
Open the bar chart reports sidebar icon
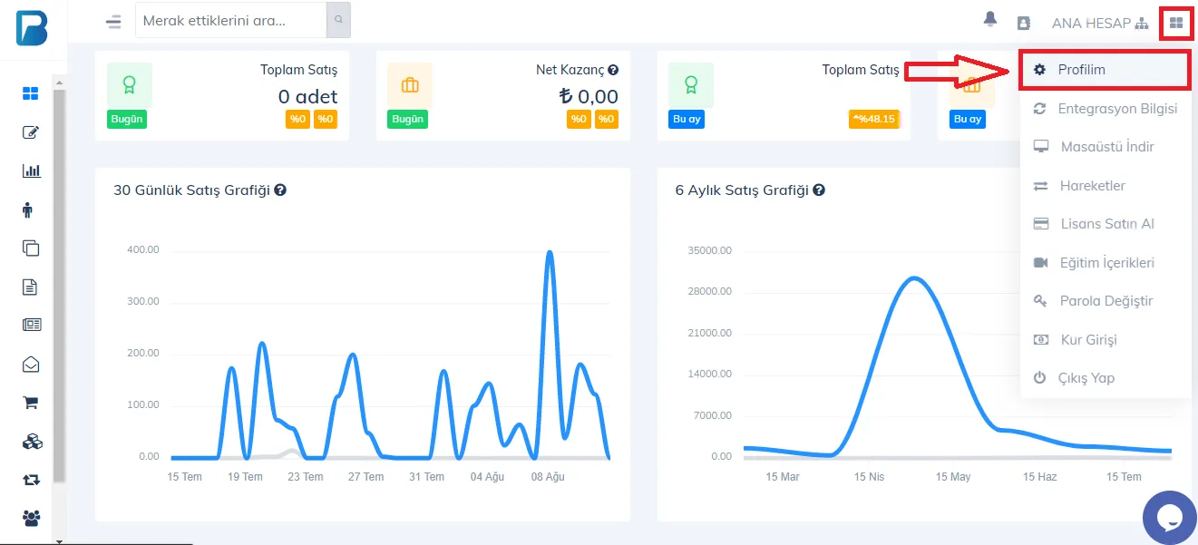tap(31, 170)
